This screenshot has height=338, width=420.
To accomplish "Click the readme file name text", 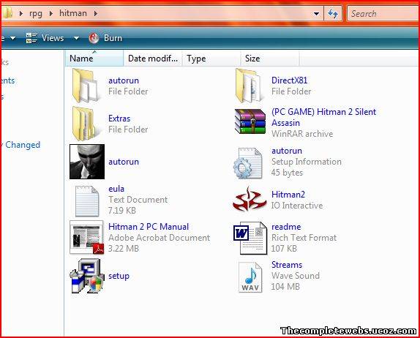I will pos(286,227).
